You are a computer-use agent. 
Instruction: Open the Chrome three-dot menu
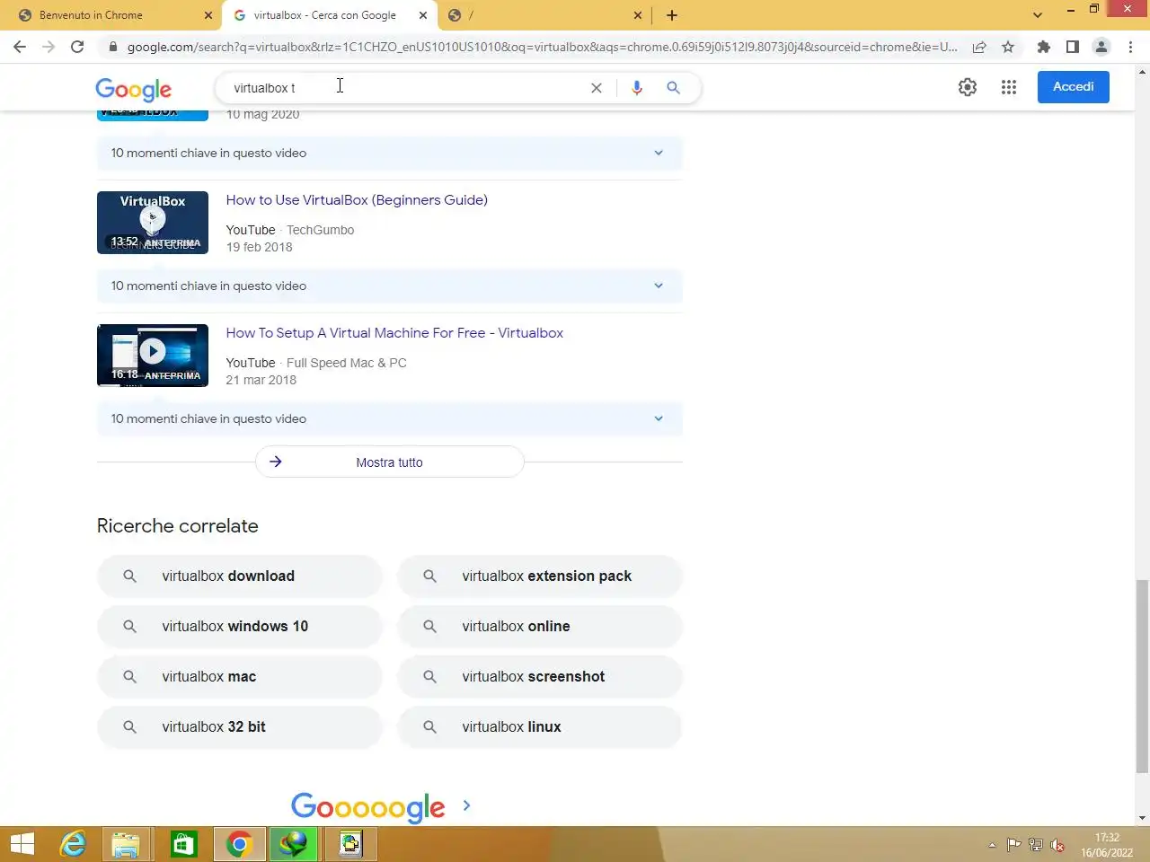coord(1130,47)
